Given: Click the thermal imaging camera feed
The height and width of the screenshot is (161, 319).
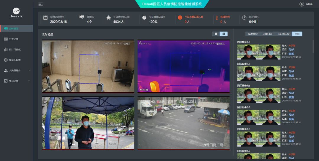Looking at the screenshot, I should click(183, 66).
